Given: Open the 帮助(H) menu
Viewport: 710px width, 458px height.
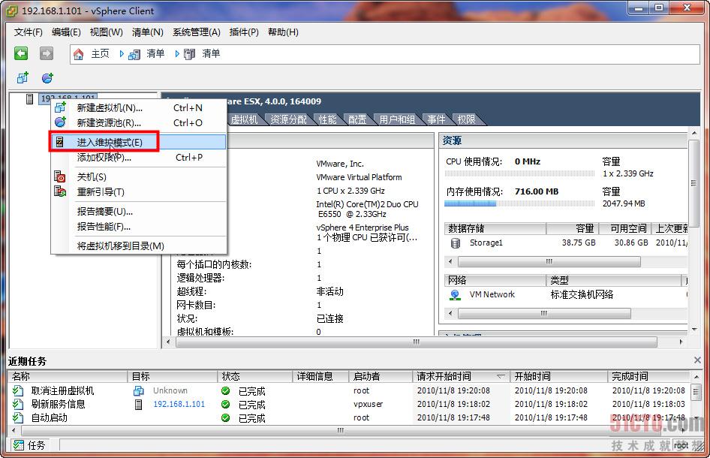Looking at the screenshot, I should point(283,32).
